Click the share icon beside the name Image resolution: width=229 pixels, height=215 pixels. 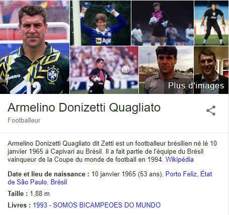pyautogui.click(x=211, y=111)
